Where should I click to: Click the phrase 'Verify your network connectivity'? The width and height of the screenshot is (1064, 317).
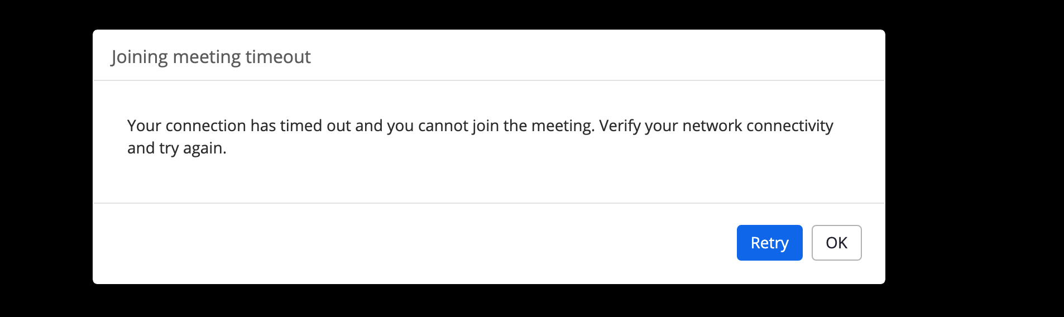(x=716, y=126)
